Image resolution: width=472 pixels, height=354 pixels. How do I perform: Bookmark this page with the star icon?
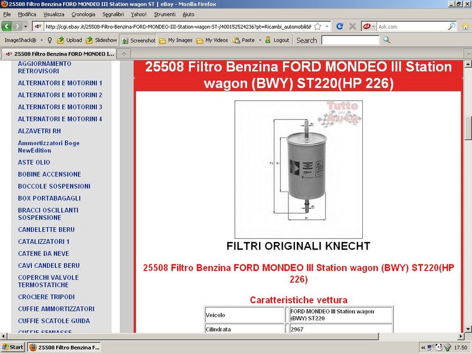point(317,27)
